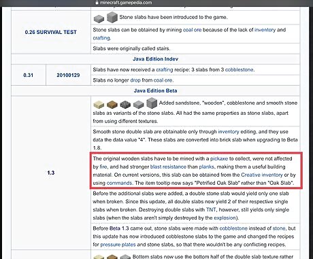Follow the 'explosion' link
The height and width of the screenshot is (259, 313).
(x=225, y=218)
